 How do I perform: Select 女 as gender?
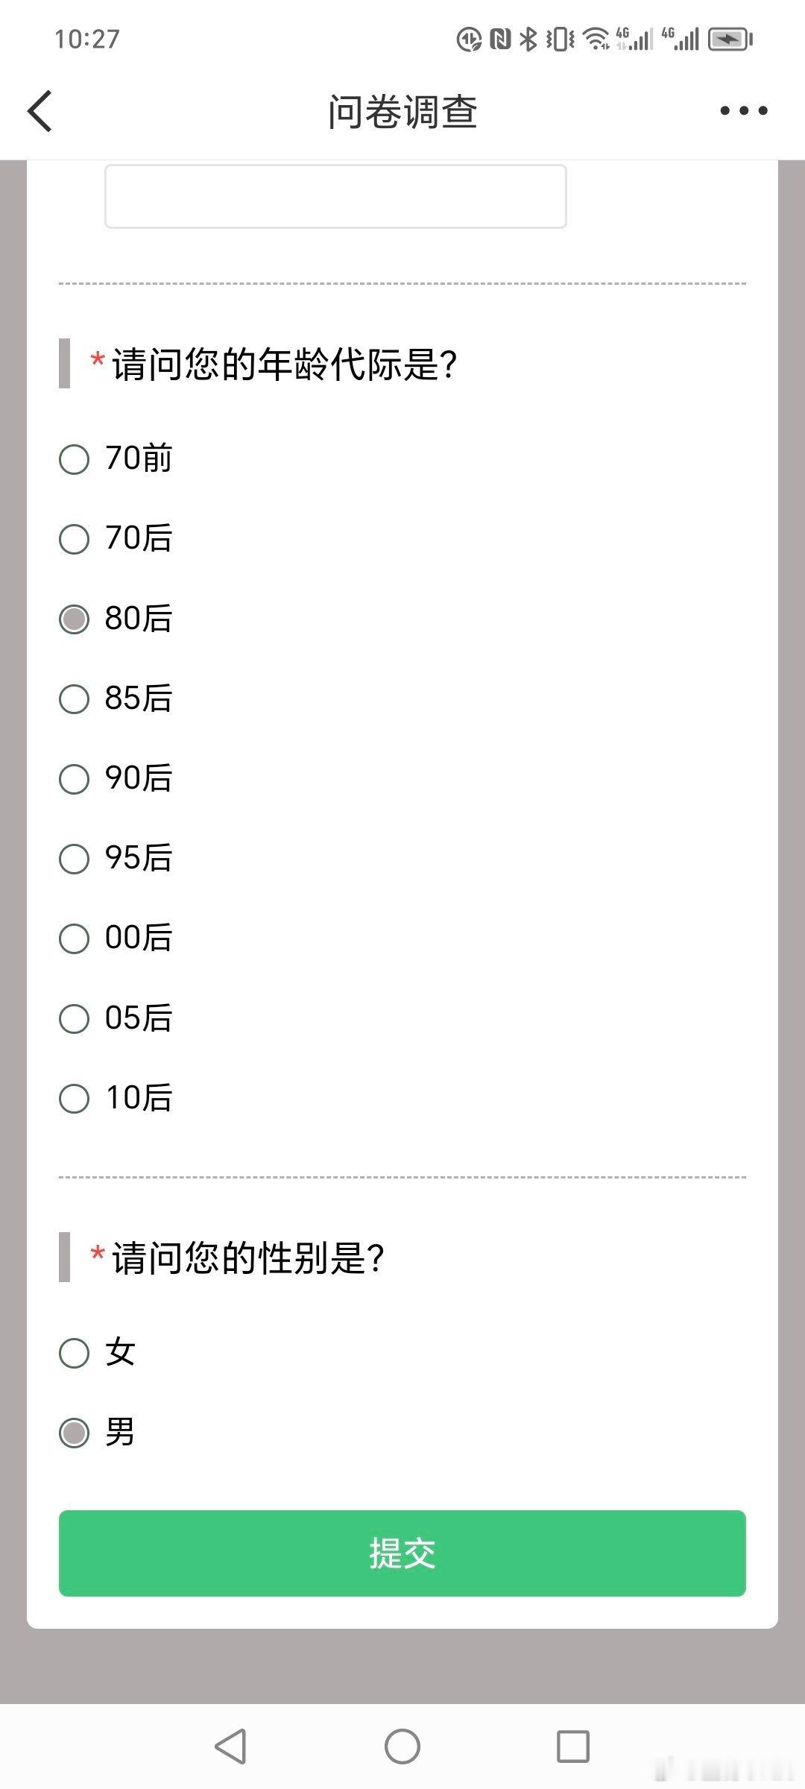click(98, 1353)
